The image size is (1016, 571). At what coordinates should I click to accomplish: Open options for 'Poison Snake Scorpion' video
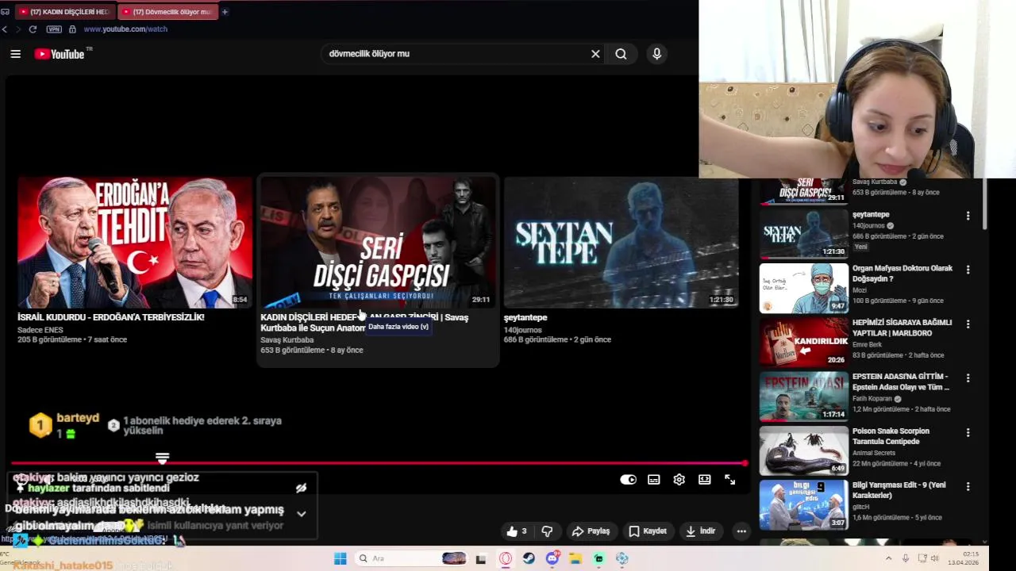click(968, 432)
